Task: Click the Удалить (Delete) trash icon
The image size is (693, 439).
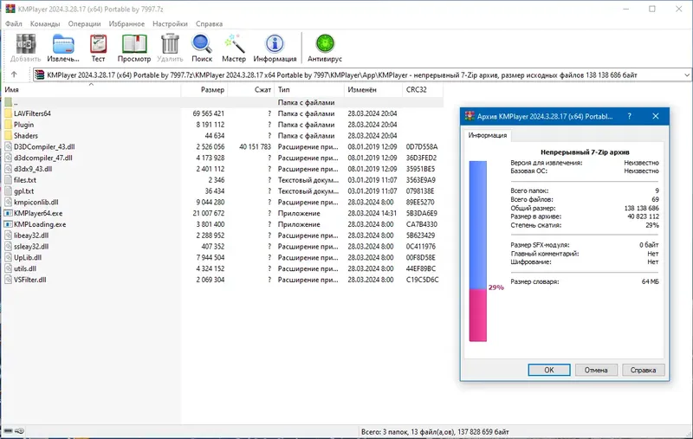Action: (170, 44)
